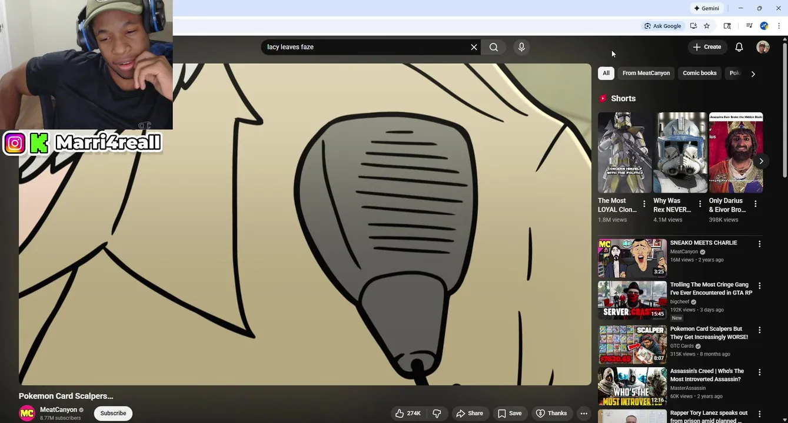Open Chrome three-dot menu

click(x=779, y=26)
